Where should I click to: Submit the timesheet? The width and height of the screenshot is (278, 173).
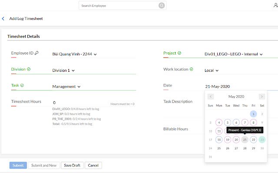point(18,165)
